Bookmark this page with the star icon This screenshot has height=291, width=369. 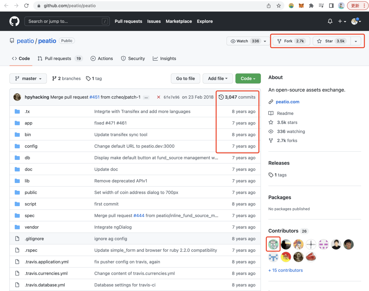coord(279,6)
